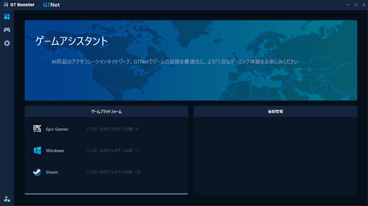368x206 pixels.
Task: Select the Windows platform label
Action: tap(55, 151)
